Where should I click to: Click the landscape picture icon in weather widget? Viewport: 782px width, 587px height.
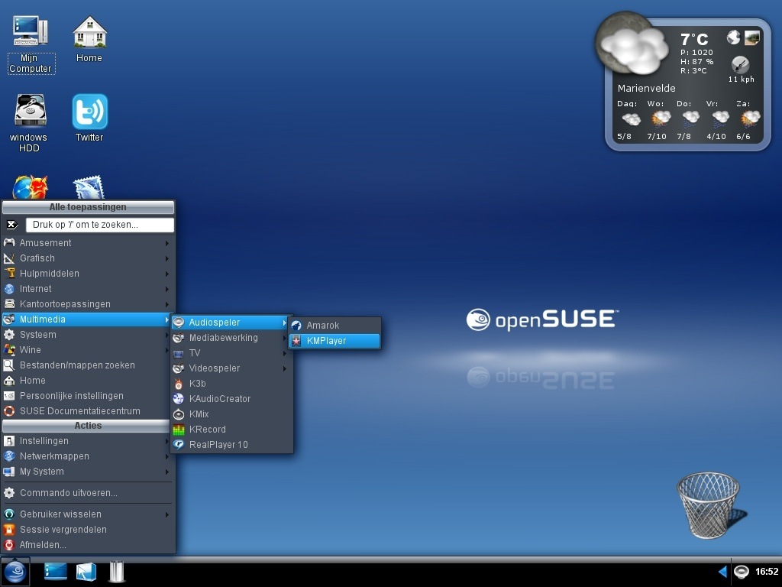coord(751,37)
